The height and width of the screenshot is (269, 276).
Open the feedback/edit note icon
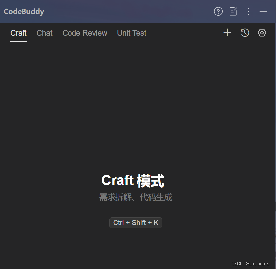click(x=233, y=11)
